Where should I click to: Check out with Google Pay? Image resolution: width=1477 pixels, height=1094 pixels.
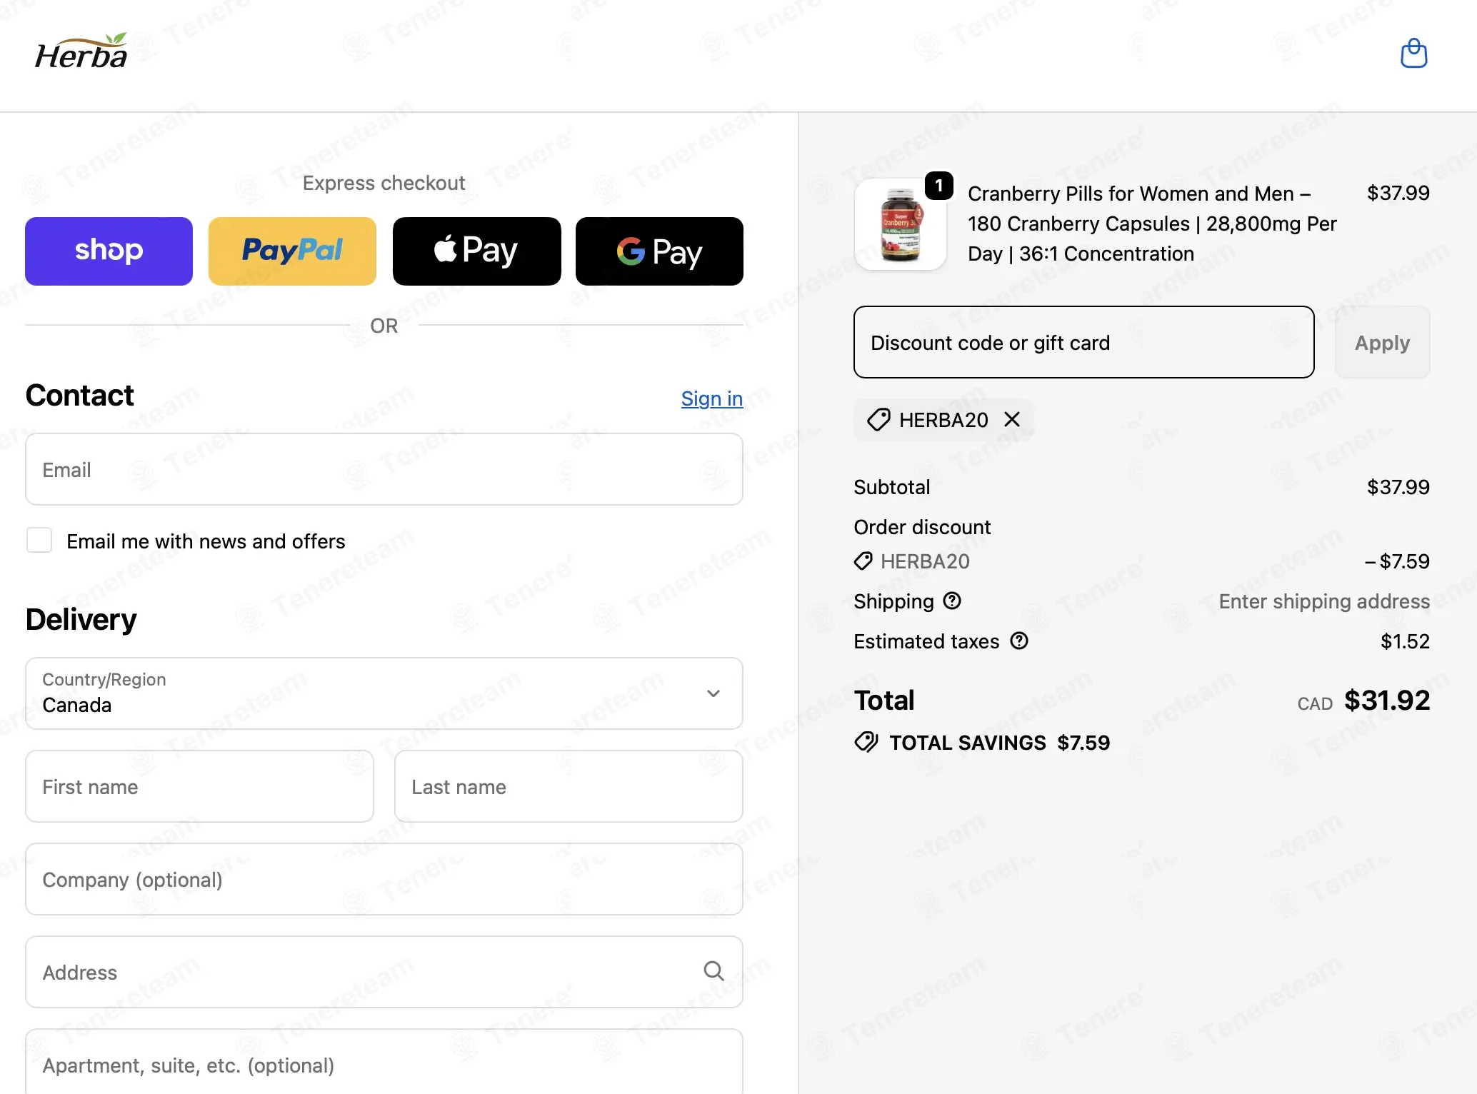pos(659,251)
